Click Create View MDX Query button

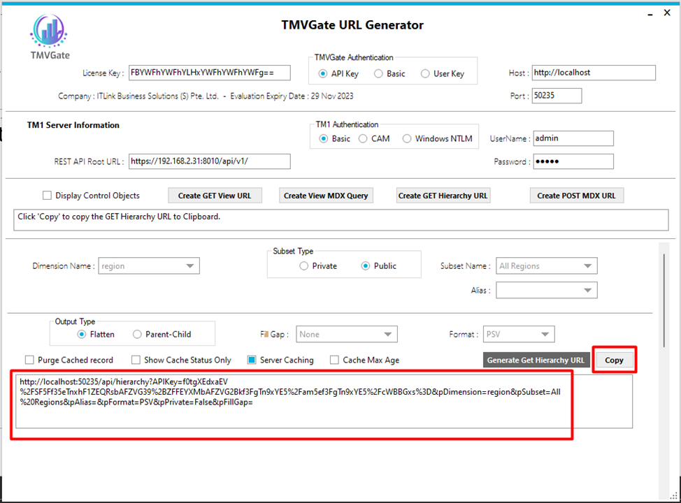(326, 196)
